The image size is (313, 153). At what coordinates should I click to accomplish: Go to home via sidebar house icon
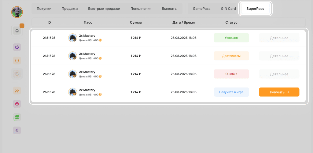pos(17,31)
